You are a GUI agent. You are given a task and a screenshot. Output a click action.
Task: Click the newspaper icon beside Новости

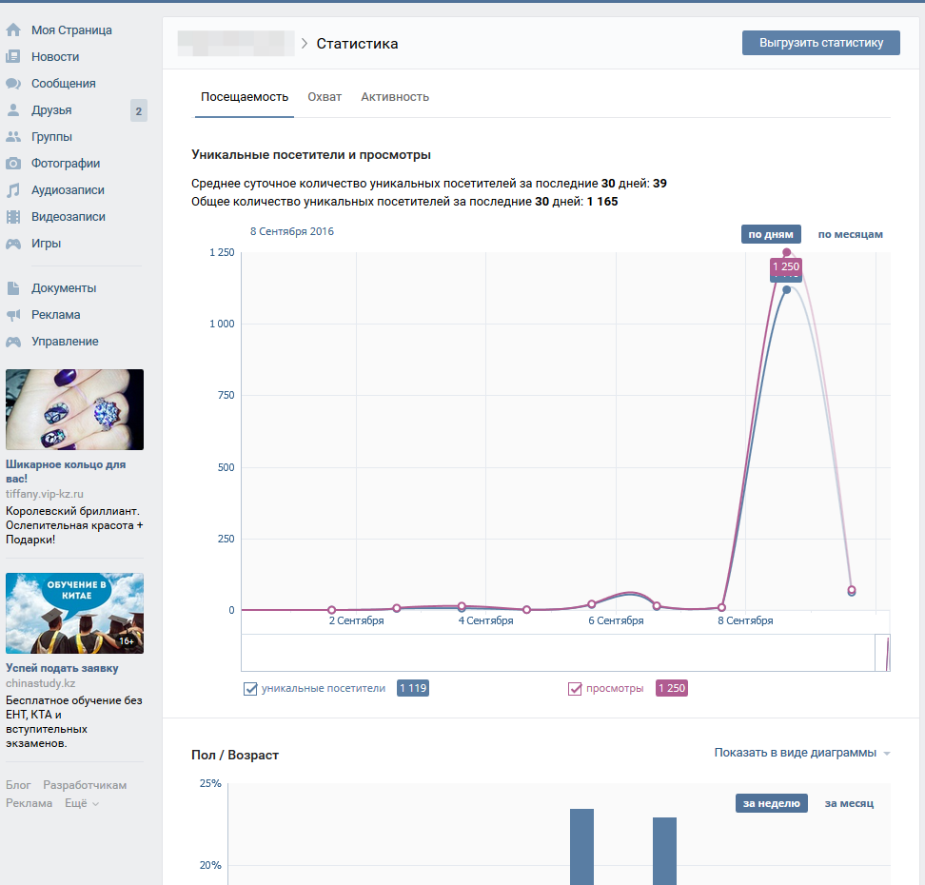pyautogui.click(x=13, y=57)
